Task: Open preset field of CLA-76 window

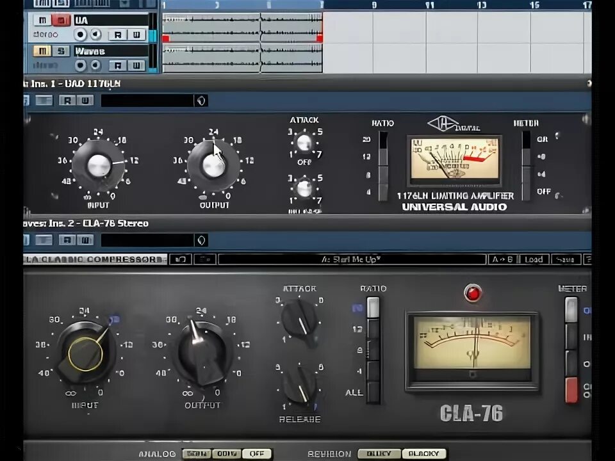Action: (147, 240)
